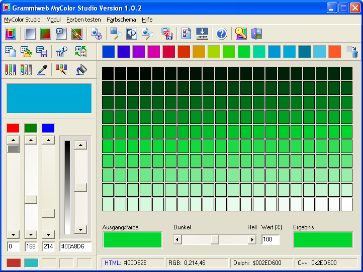
Task: Show palette information icon
Action: point(61,52)
